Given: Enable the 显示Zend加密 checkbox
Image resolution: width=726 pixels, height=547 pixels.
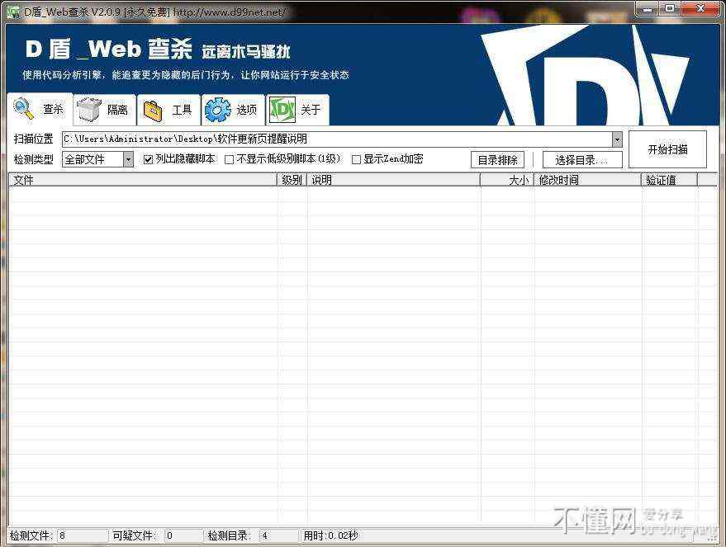Looking at the screenshot, I should [x=356, y=159].
